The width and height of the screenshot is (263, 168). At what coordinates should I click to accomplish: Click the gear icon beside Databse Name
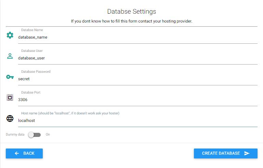tap(10, 35)
